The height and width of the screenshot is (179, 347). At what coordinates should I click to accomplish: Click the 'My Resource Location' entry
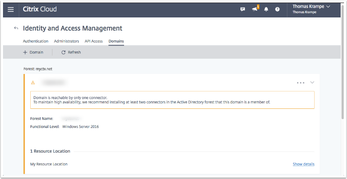click(49, 164)
